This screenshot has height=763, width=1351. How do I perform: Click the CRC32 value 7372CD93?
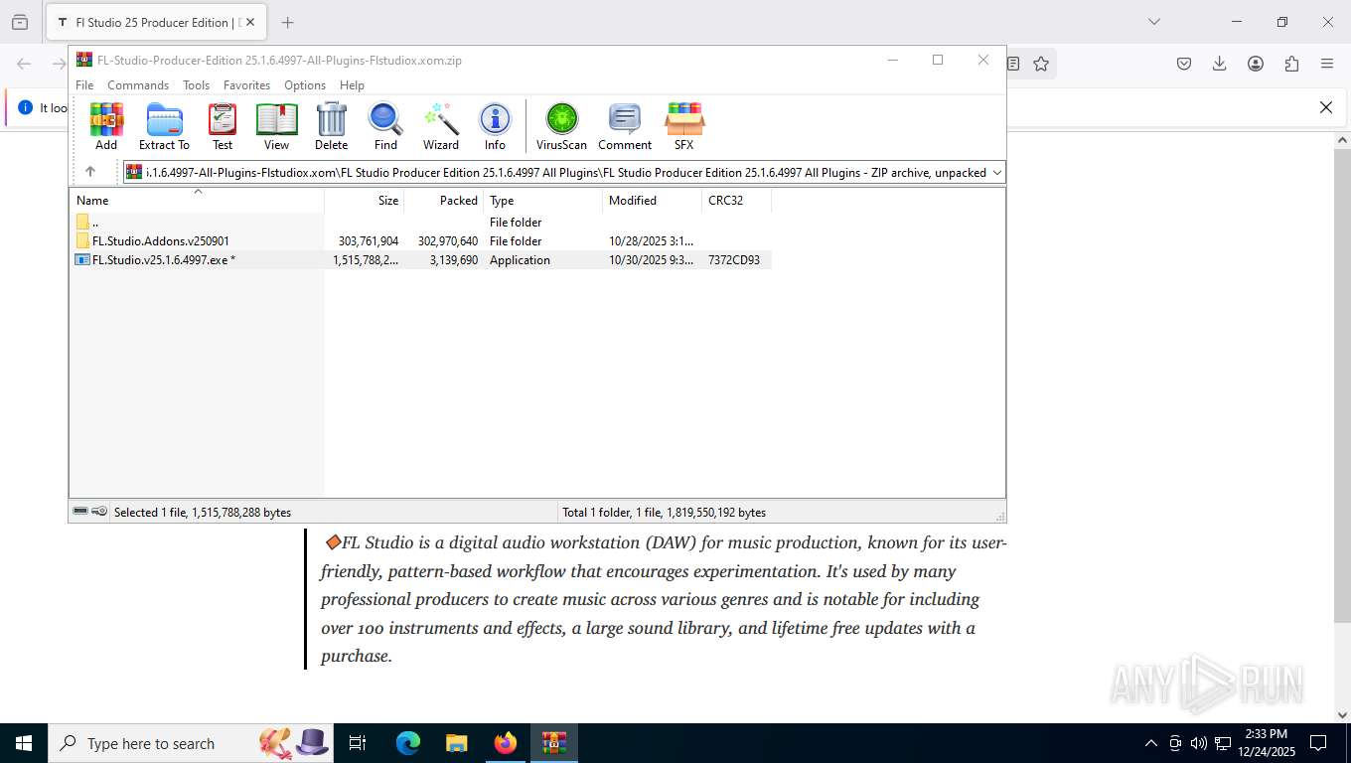coord(734,260)
